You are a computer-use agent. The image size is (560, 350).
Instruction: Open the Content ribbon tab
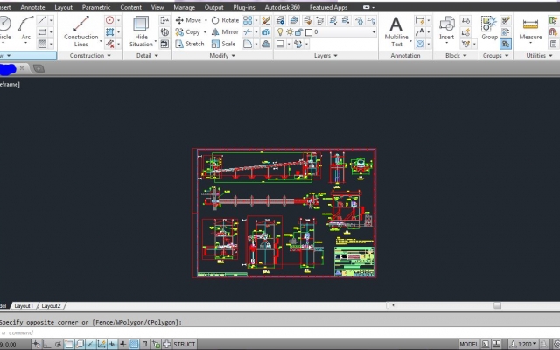pos(130,7)
